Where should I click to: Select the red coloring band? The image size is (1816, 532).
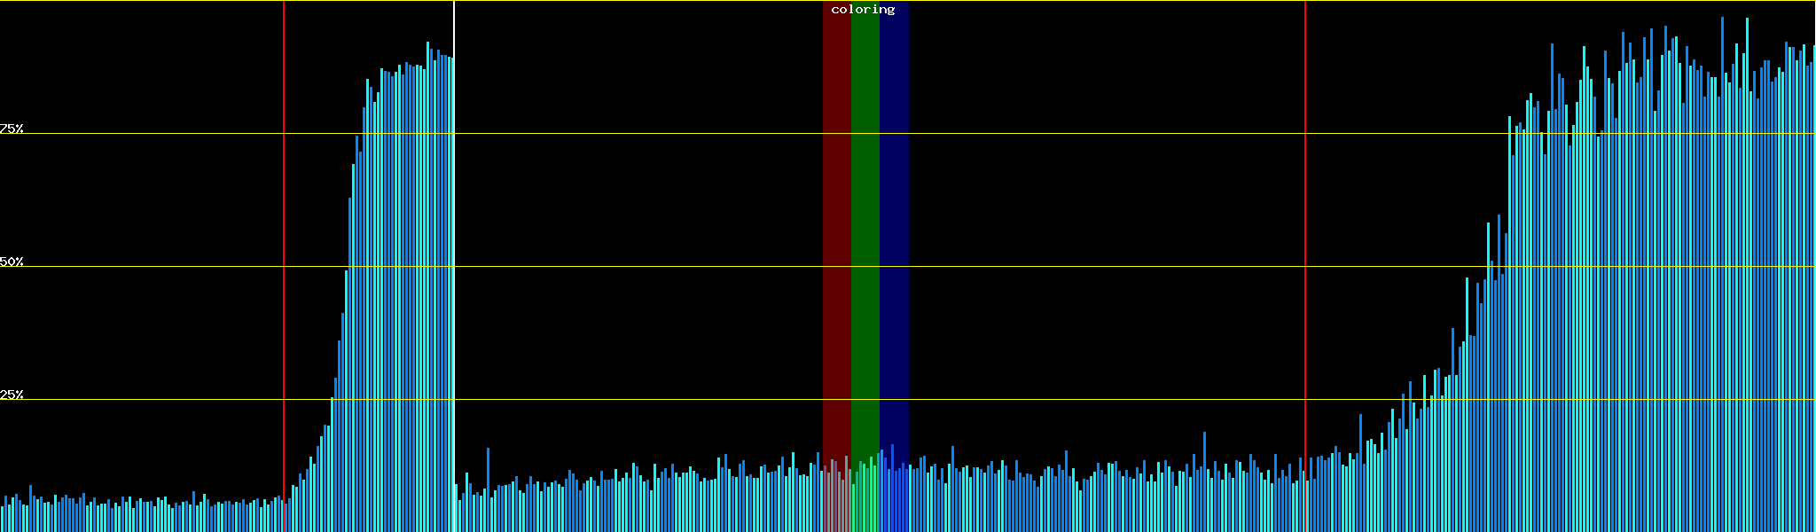pos(836,222)
